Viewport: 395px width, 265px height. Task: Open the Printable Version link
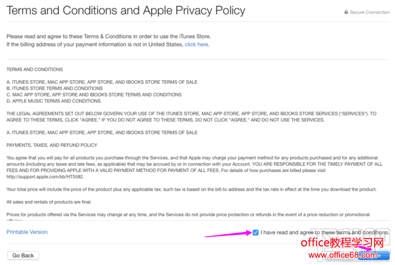pyautogui.click(x=27, y=232)
